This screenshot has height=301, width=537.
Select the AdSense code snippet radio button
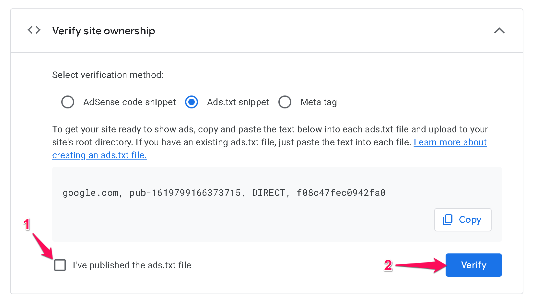tap(68, 102)
